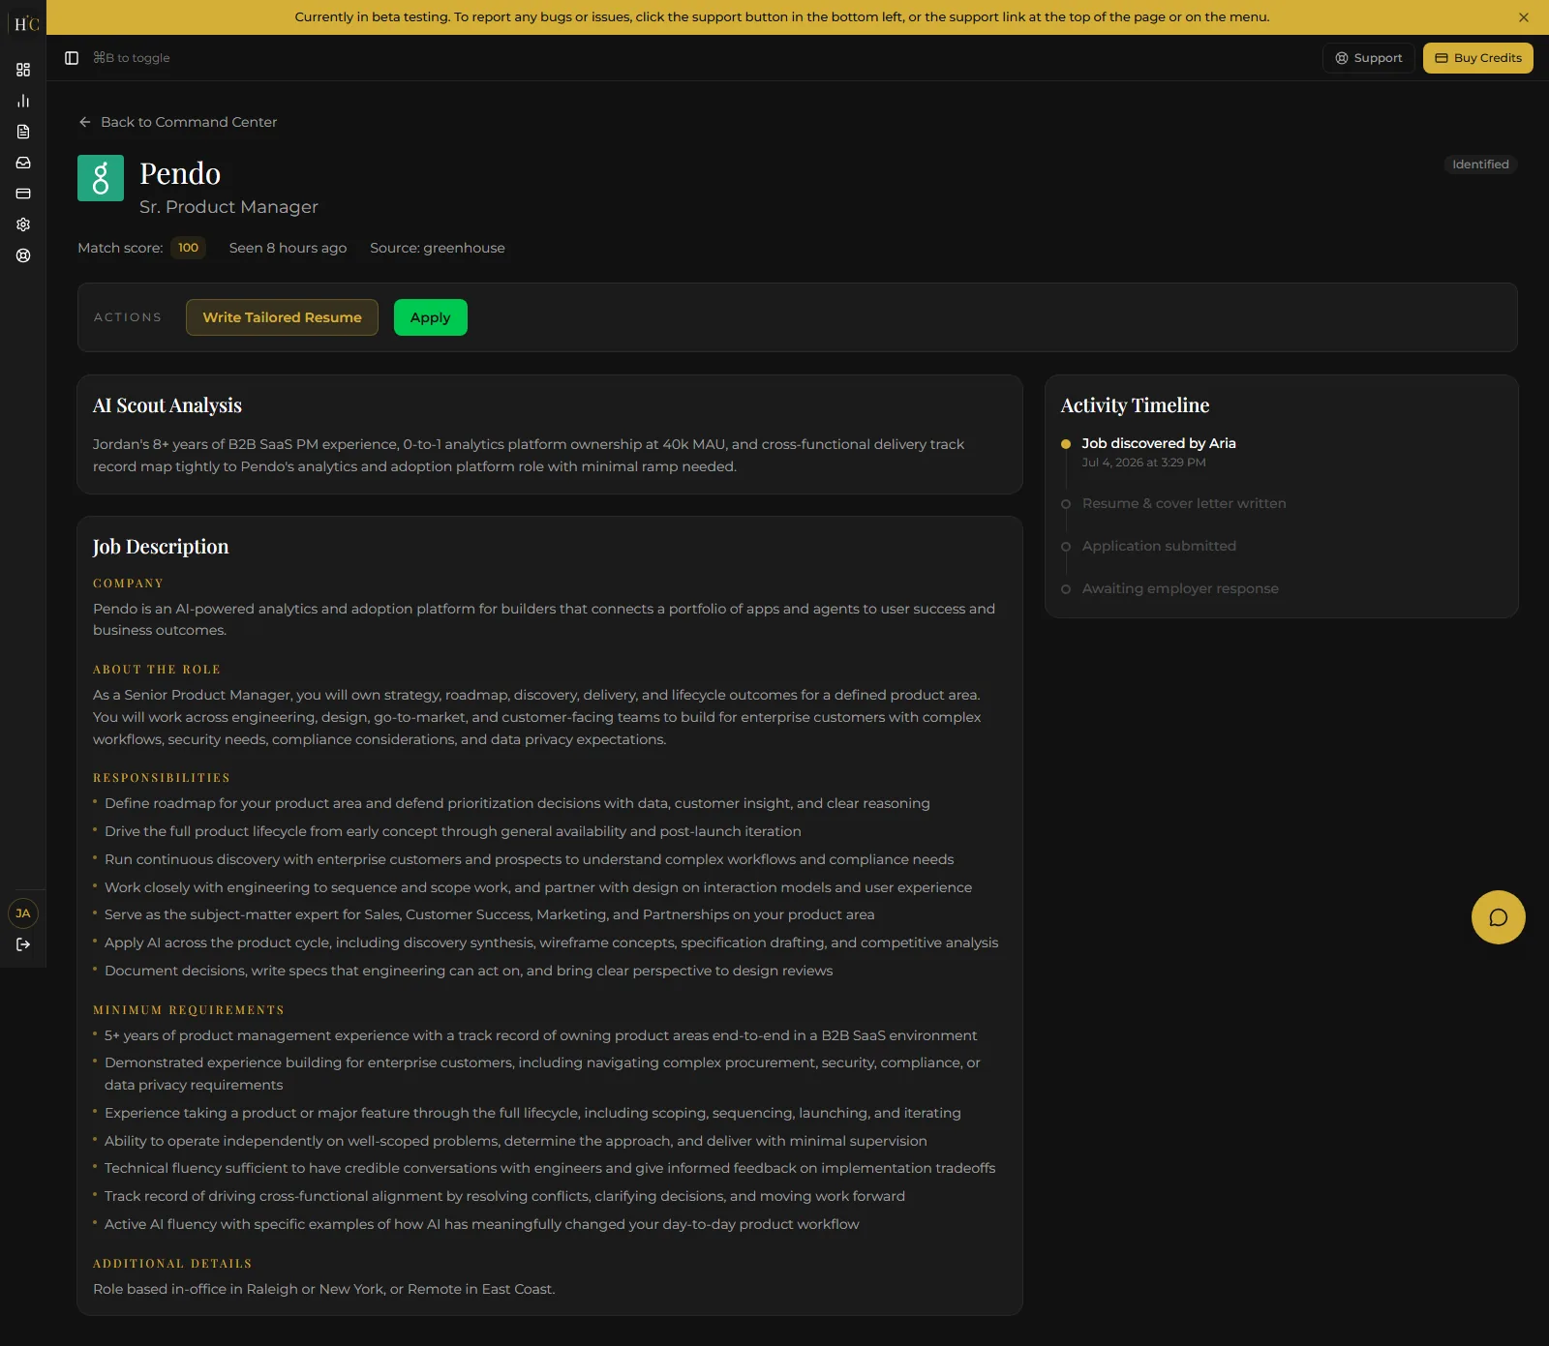Click 'Awaiting employer response' timeline step
This screenshot has height=1346, width=1549.
(x=1180, y=588)
